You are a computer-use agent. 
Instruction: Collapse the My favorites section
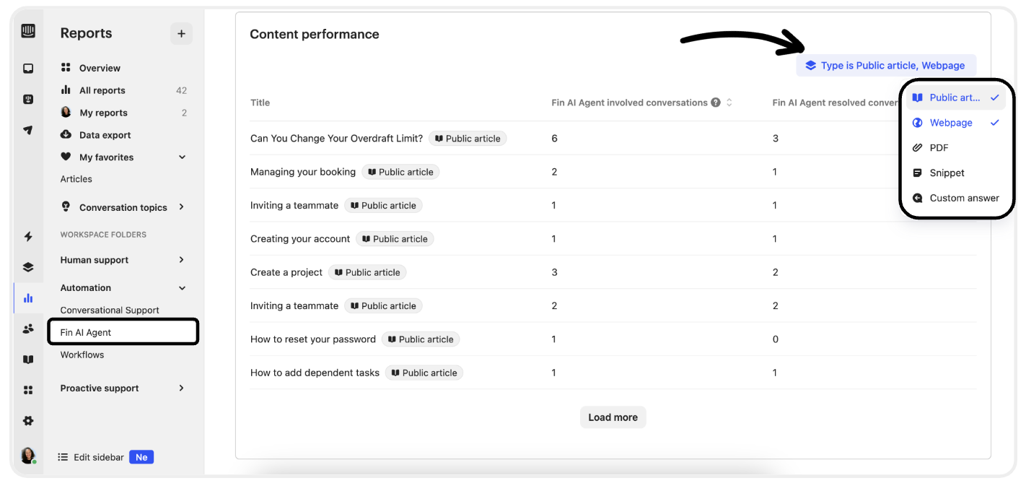click(182, 157)
